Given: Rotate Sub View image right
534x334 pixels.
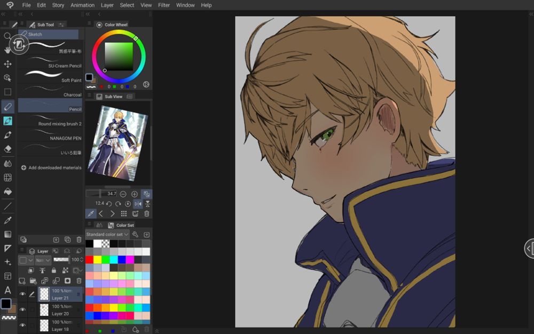Looking at the screenshot, I should pyautogui.click(x=118, y=204).
